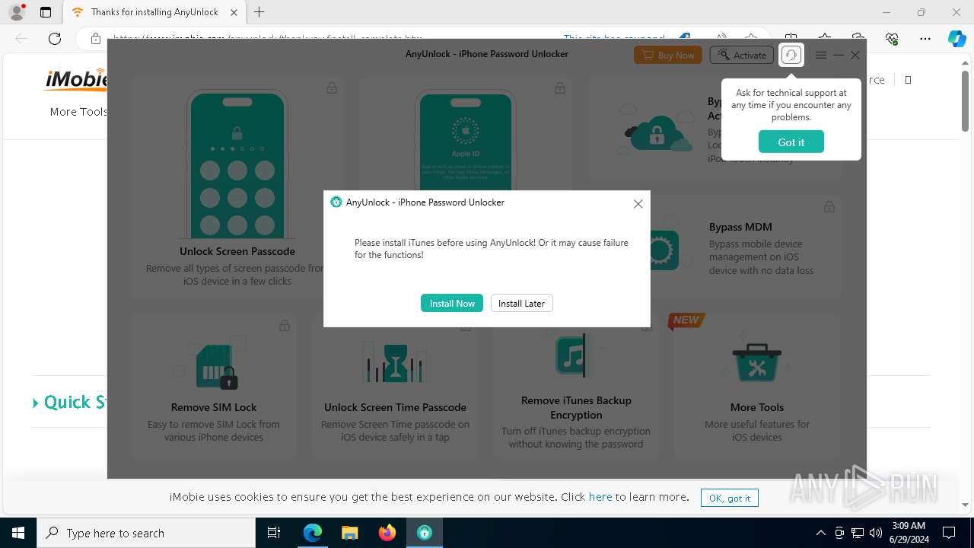
Task: Open the volume control in tray
Action: pos(876,533)
